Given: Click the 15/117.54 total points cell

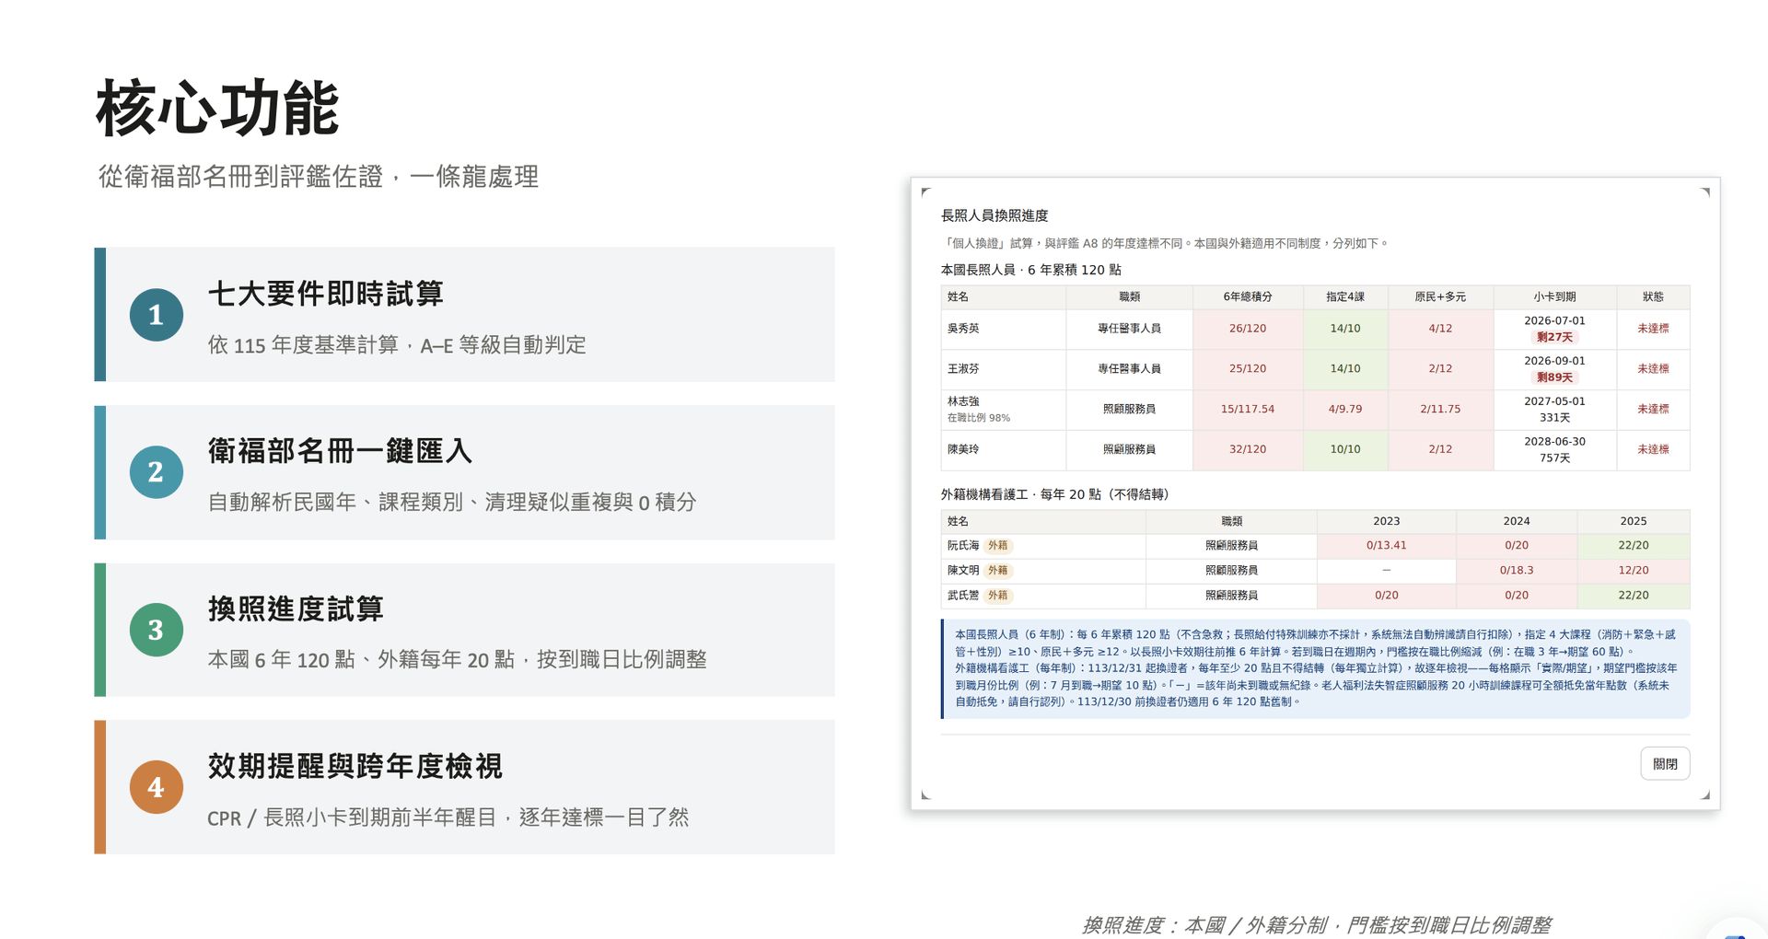Looking at the screenshot, I should coord(1248,410).
